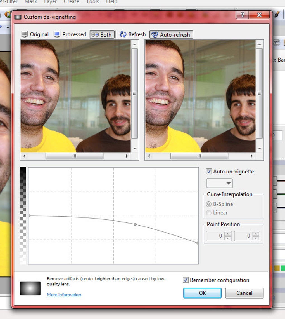Viewport: 285px width, 319px height.
Task: Select the Both preview mode
Action: (x=102, y=35)
